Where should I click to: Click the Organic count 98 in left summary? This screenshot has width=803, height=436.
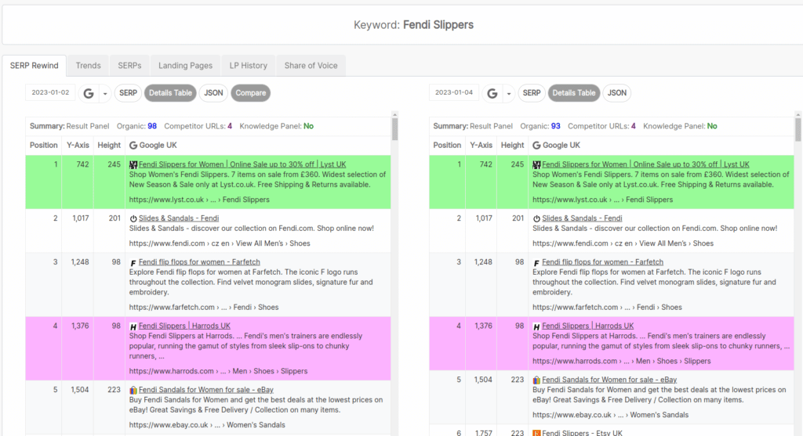click(152, 126)
